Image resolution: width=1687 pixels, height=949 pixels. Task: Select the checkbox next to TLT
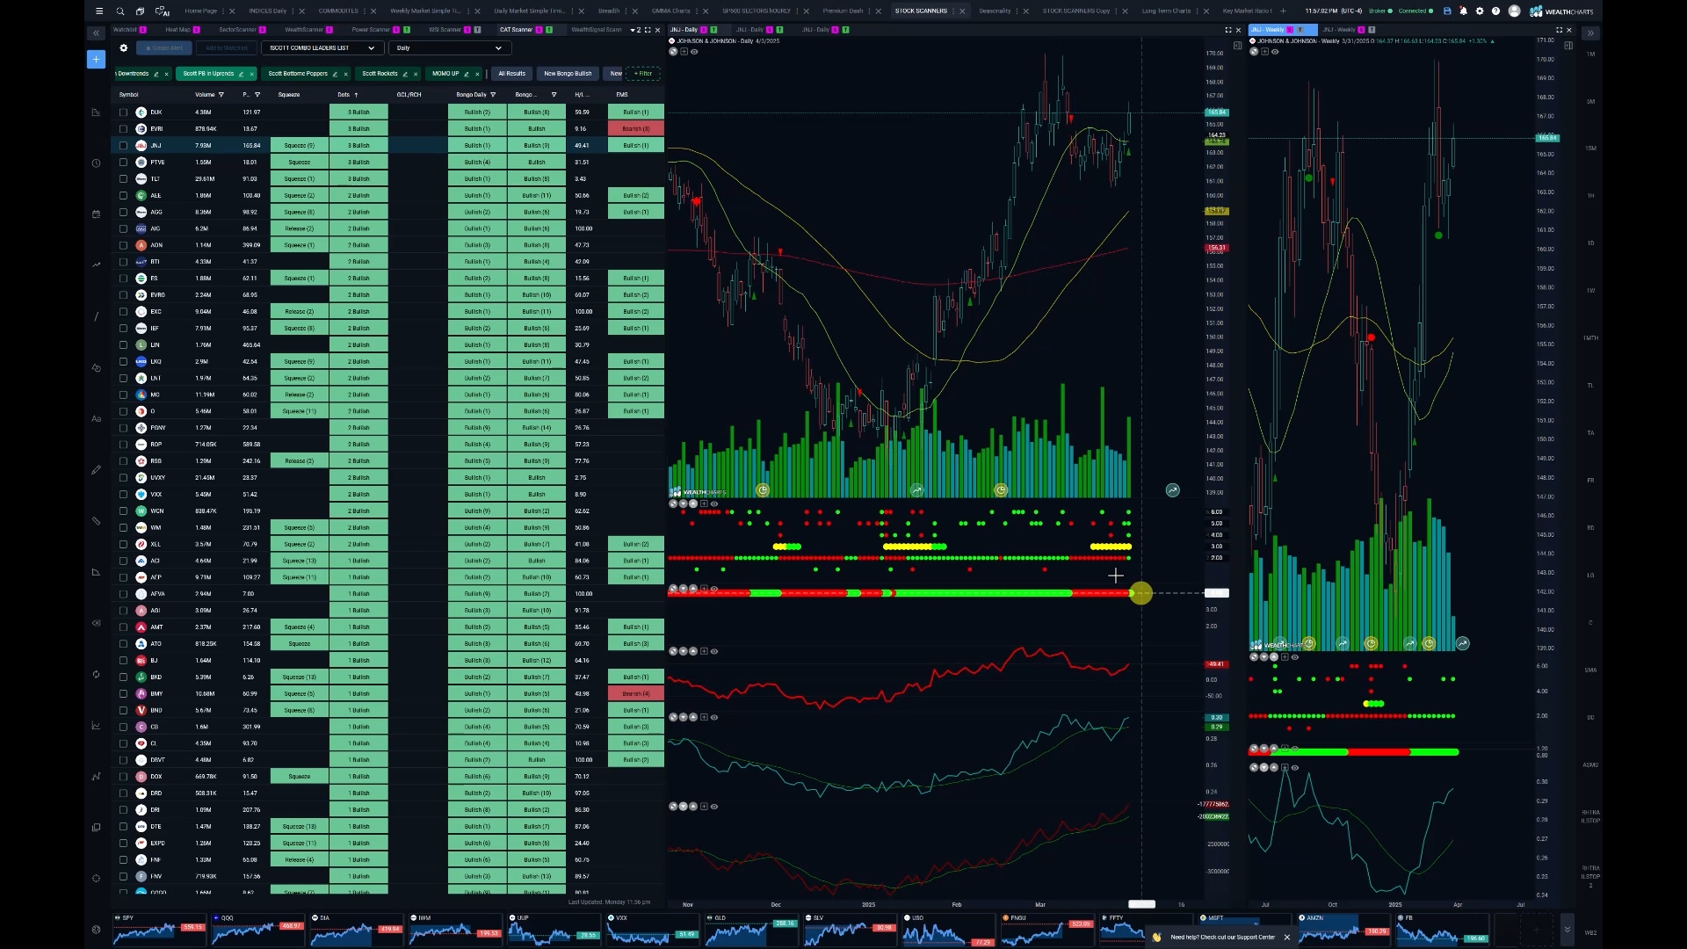click(123, 179)
